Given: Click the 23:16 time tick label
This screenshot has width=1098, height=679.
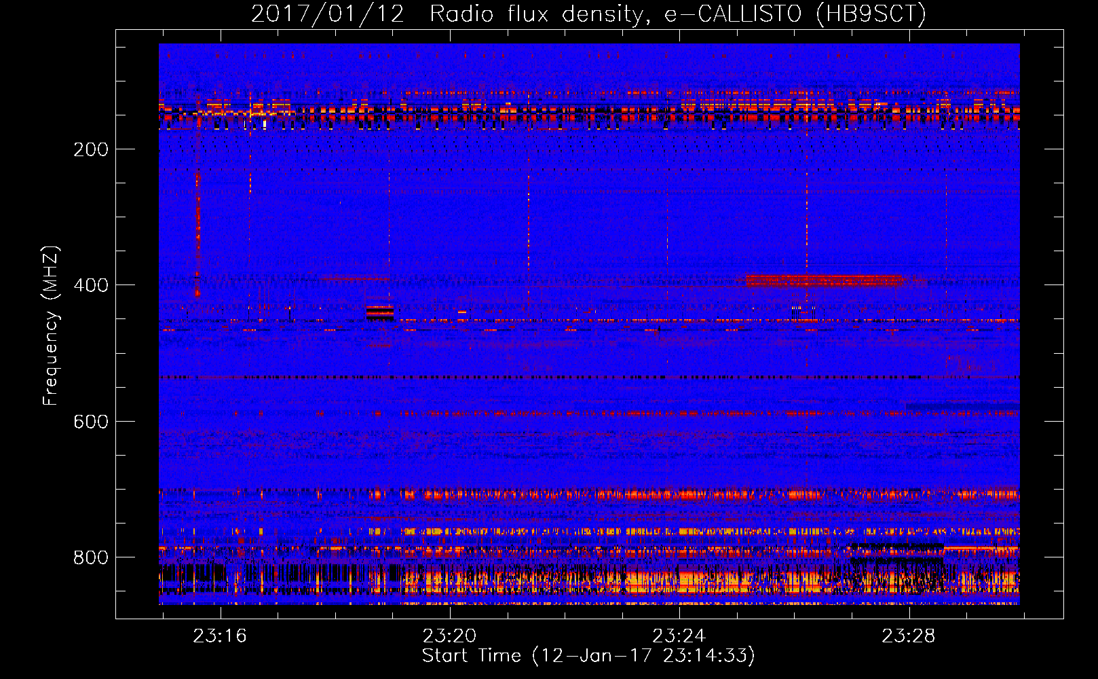Looking at the screenshot, I should [x=220, y=636].
